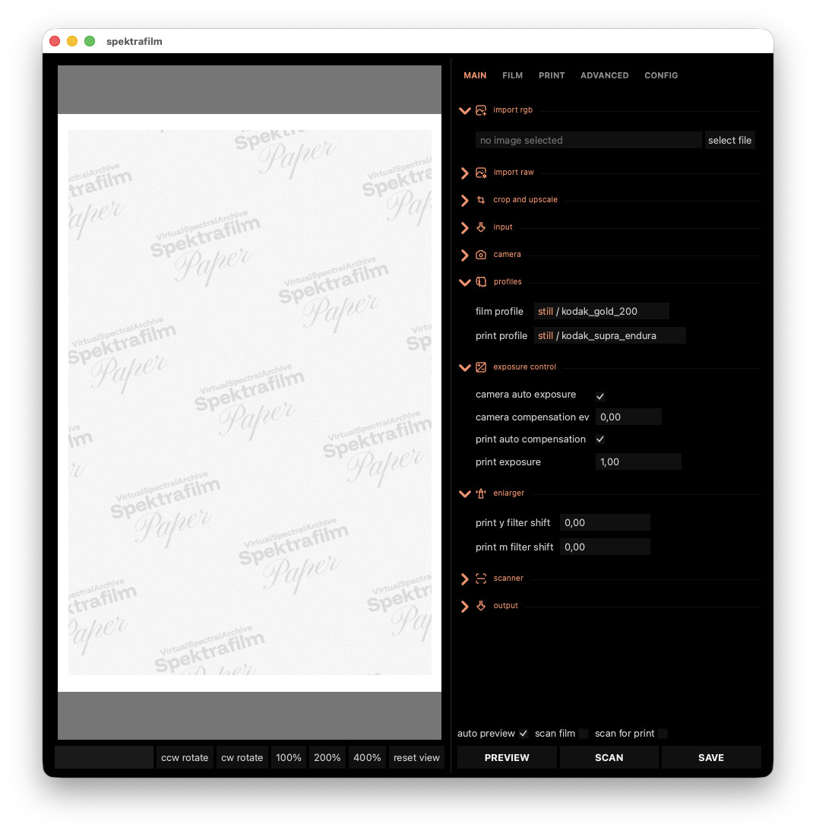
Task: Click the 'print auto compensation' label
Action: point(530,439)
